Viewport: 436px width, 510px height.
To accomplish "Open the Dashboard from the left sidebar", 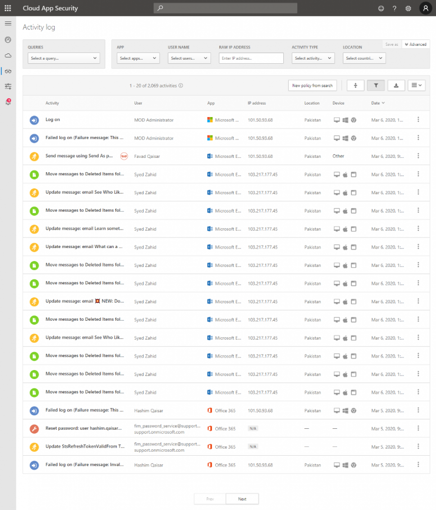I will (x=7, y=39).
